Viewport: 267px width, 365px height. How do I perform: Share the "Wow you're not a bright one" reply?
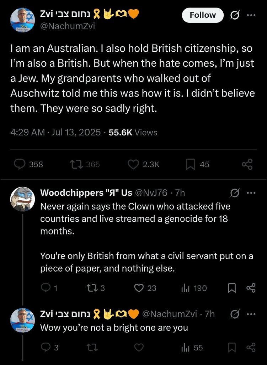(251, 347)
